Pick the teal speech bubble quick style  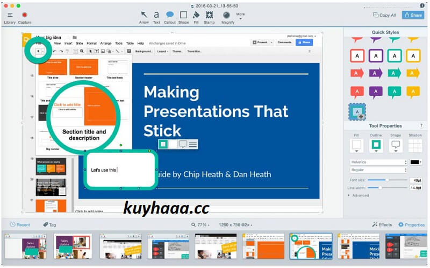395,92
